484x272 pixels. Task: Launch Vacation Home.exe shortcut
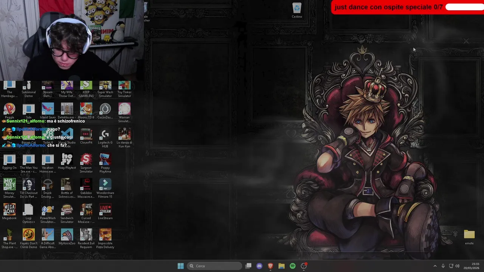click(x=48, y=164)
